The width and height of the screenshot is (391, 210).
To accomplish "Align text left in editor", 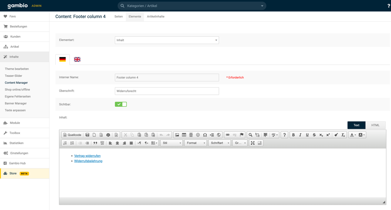I will [110, 143].
